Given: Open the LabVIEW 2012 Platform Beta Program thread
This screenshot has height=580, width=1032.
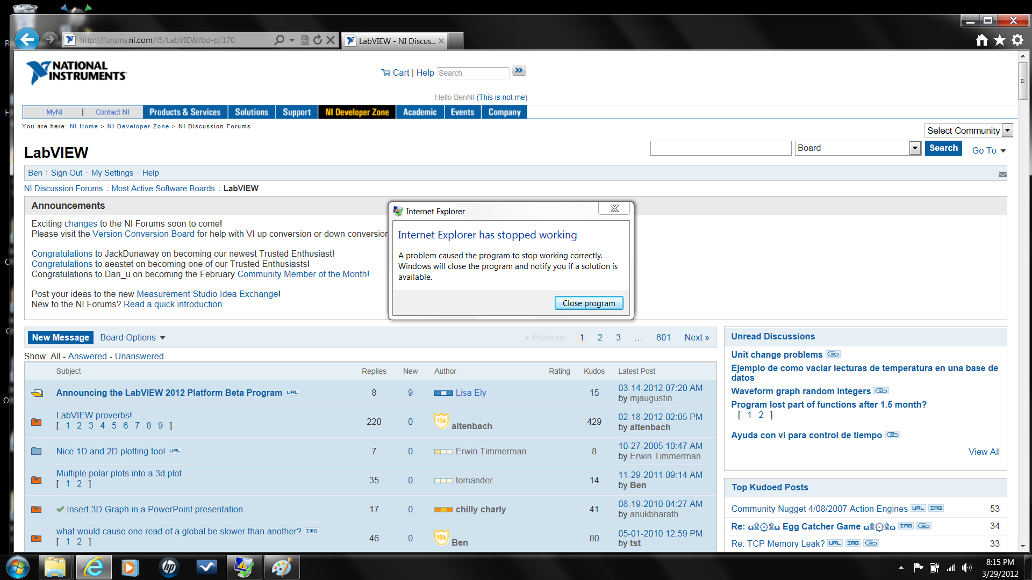Looking at the screenshot, I should tap(169, 393).
